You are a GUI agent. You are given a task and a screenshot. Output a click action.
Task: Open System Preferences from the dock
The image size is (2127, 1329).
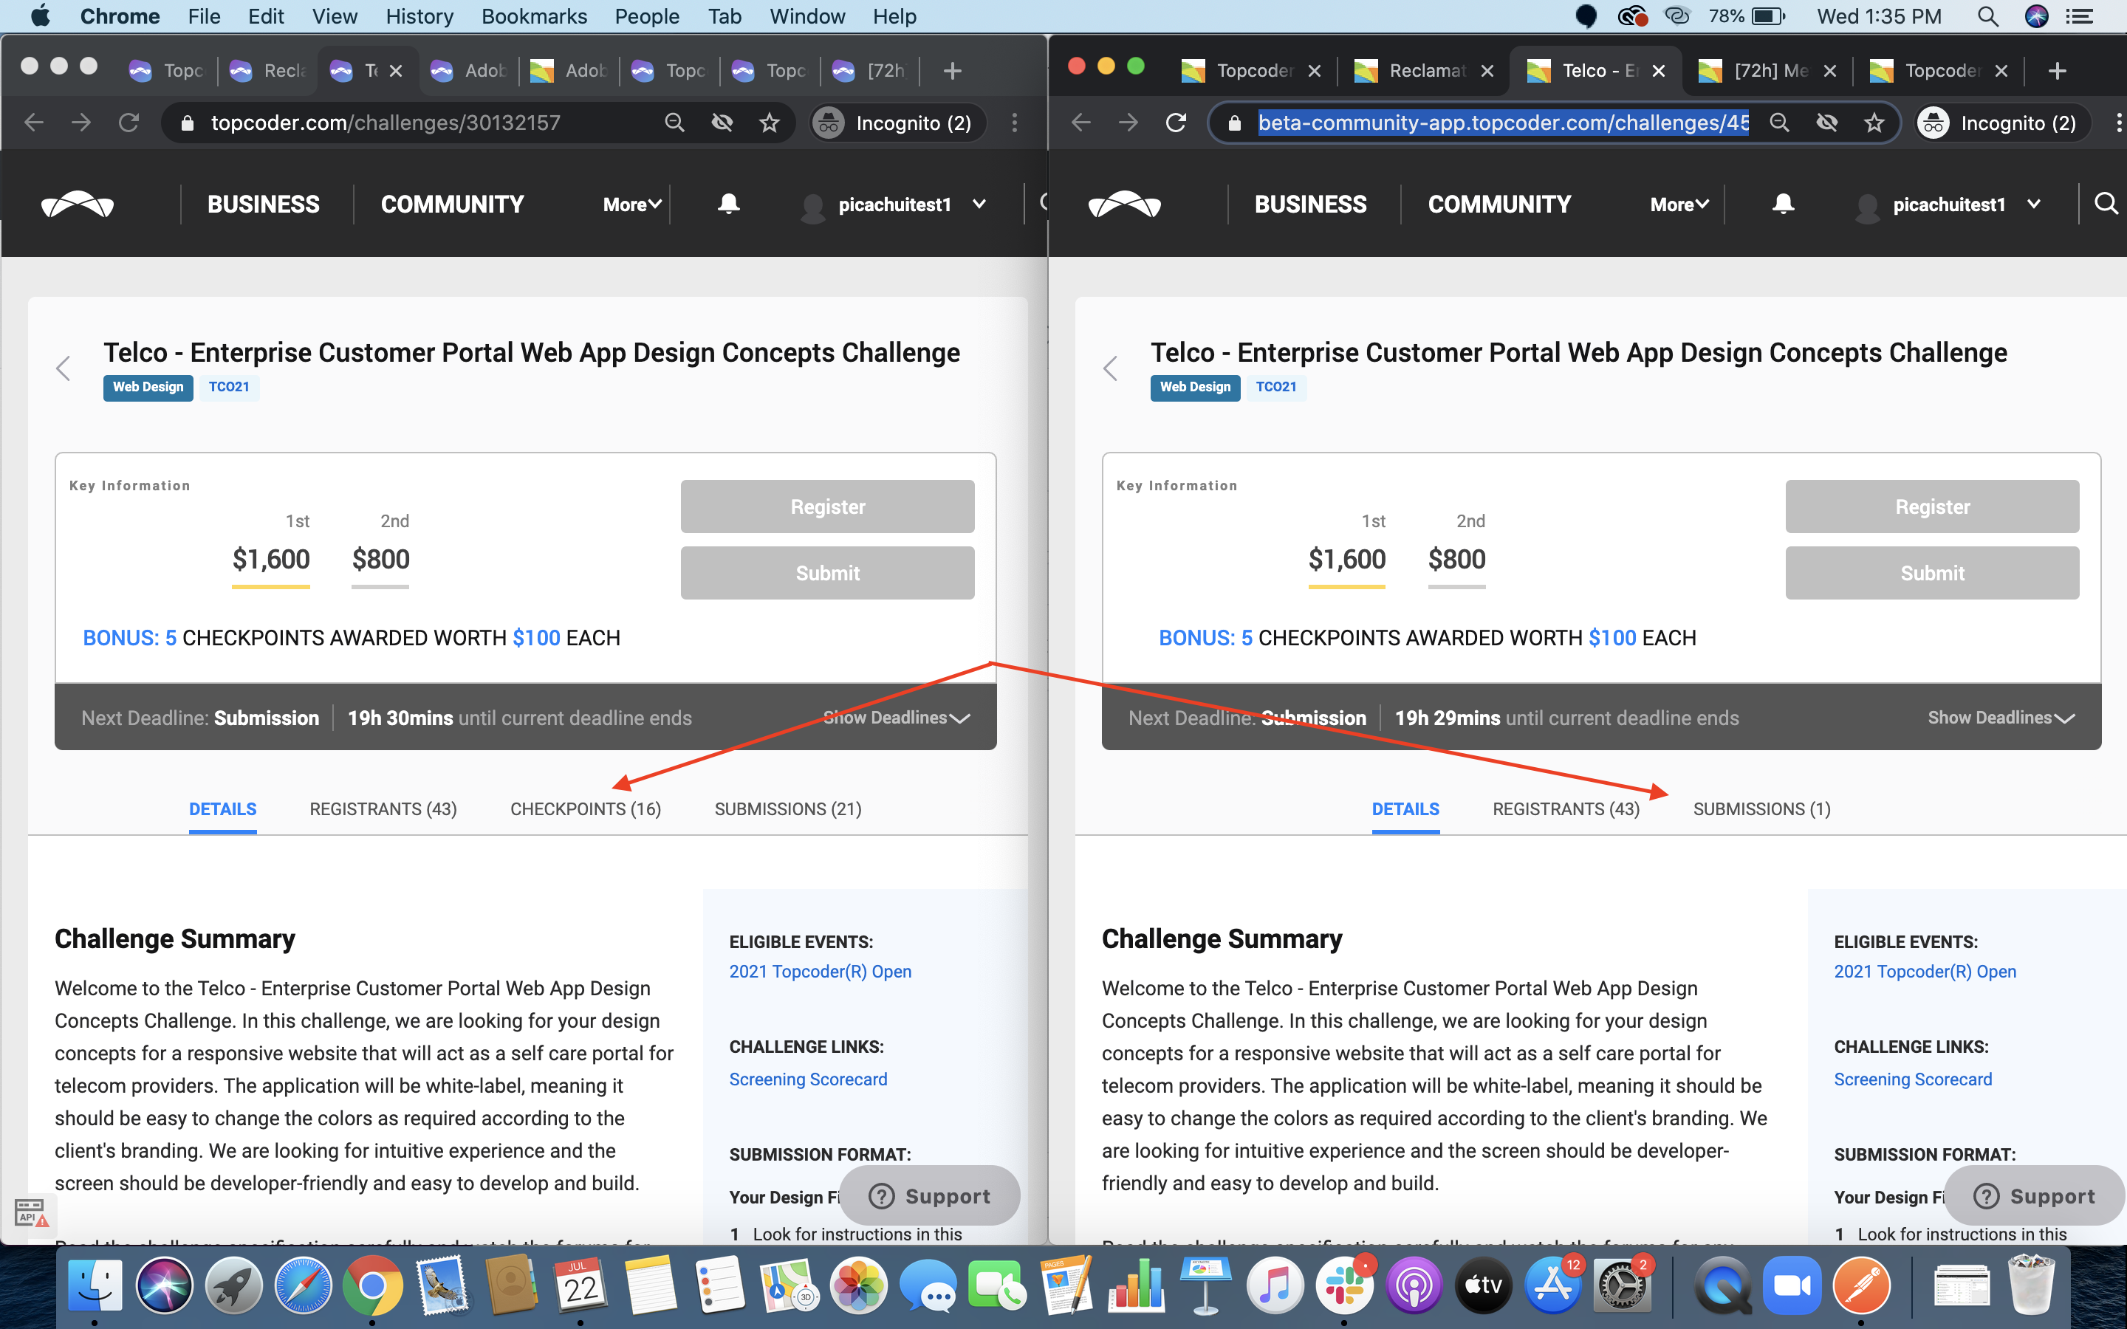(x=1622, y=1284)
